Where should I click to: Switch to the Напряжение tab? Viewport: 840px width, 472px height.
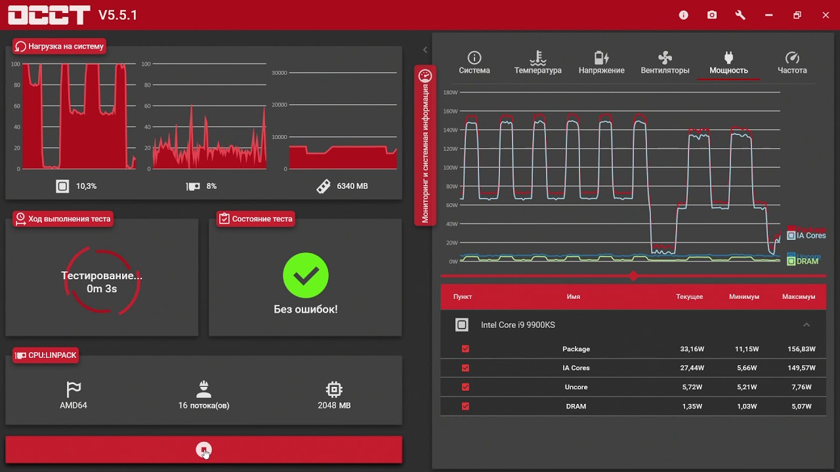point(601,63)
